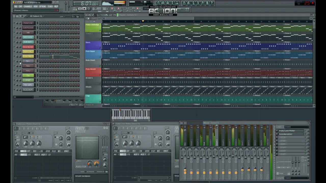The image size is (326, 183).
Task: Click the typing keyboard piano preview
Action: 131,115
